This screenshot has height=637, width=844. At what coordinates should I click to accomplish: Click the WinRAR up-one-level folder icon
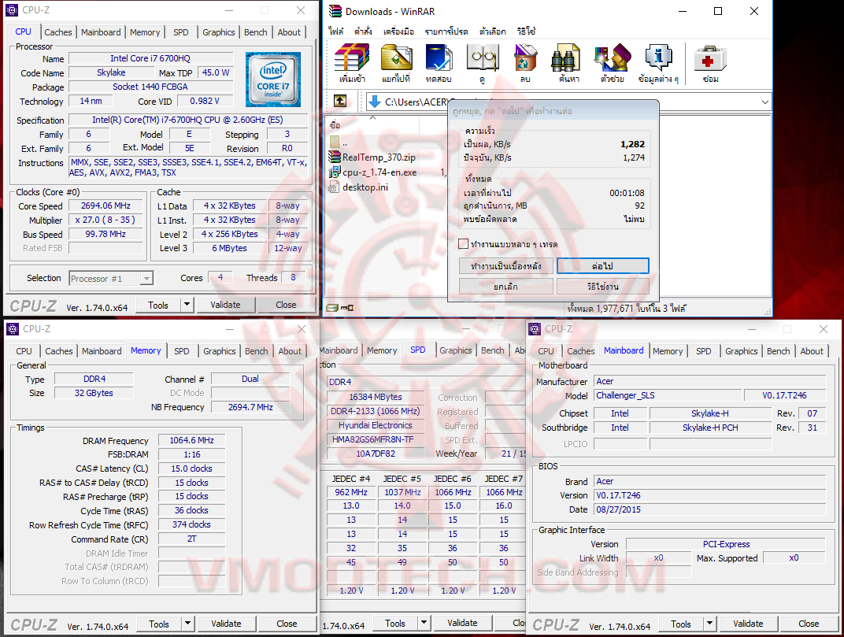coord(340,101)
